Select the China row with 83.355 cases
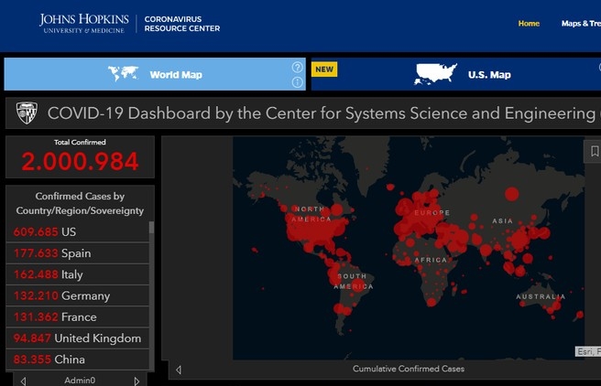The width and height of the screenshot is (601, 386). coord(78,359)
